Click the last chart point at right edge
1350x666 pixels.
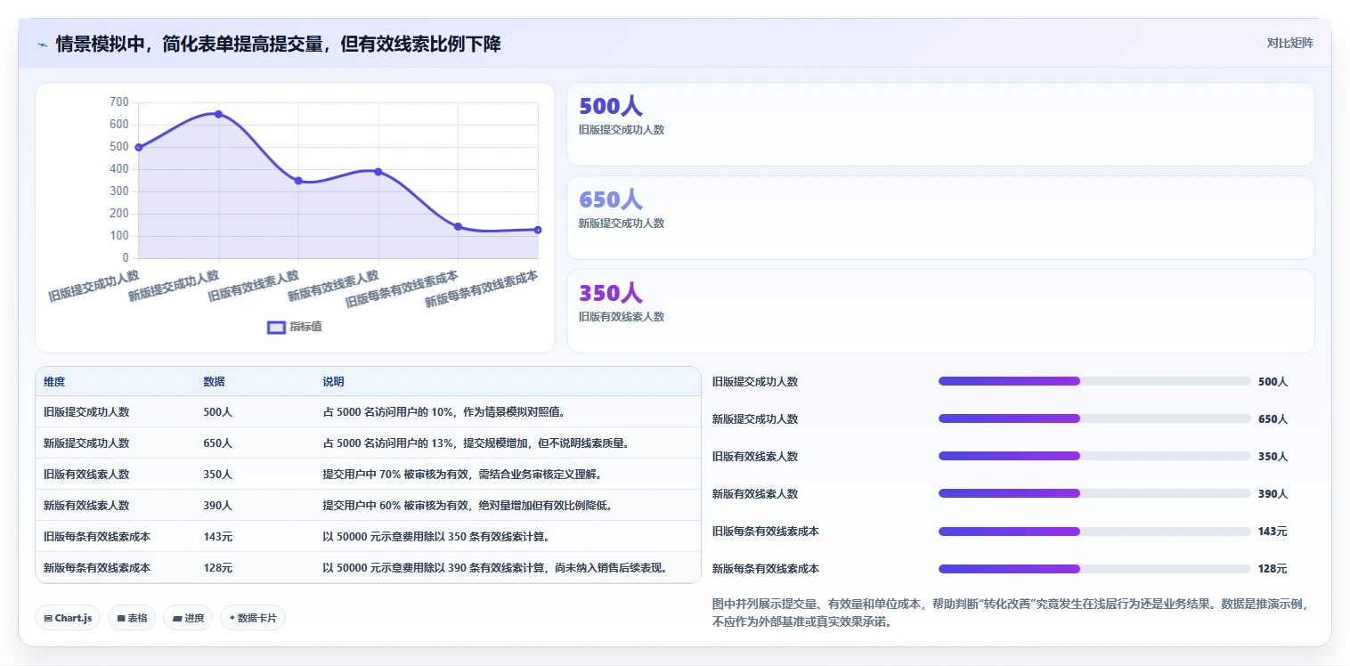pos(538,230)
